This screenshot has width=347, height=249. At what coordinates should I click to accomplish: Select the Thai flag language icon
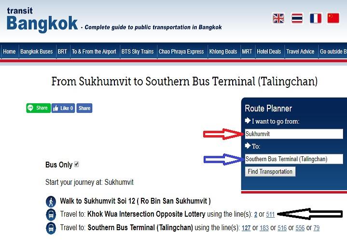(x=297, y=18)
